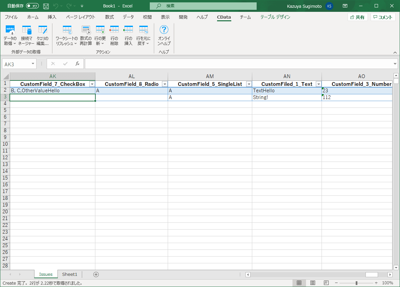Select the Sheet1 worksheet tab
Viewport: 400px width, 287px height.
tap(70, 274)
